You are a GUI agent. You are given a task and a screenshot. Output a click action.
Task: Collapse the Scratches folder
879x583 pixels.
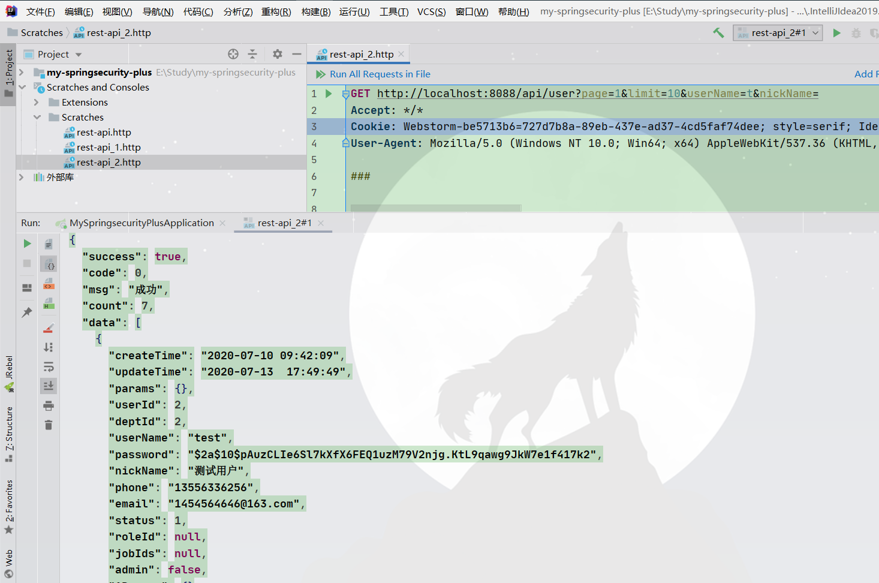(37, 117)
